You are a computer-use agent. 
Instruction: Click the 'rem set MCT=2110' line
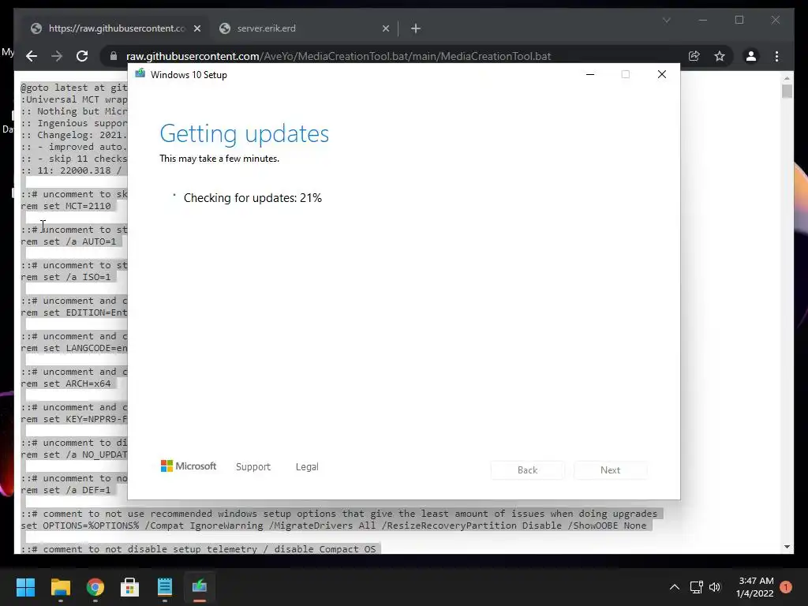(x=65, y=206)
